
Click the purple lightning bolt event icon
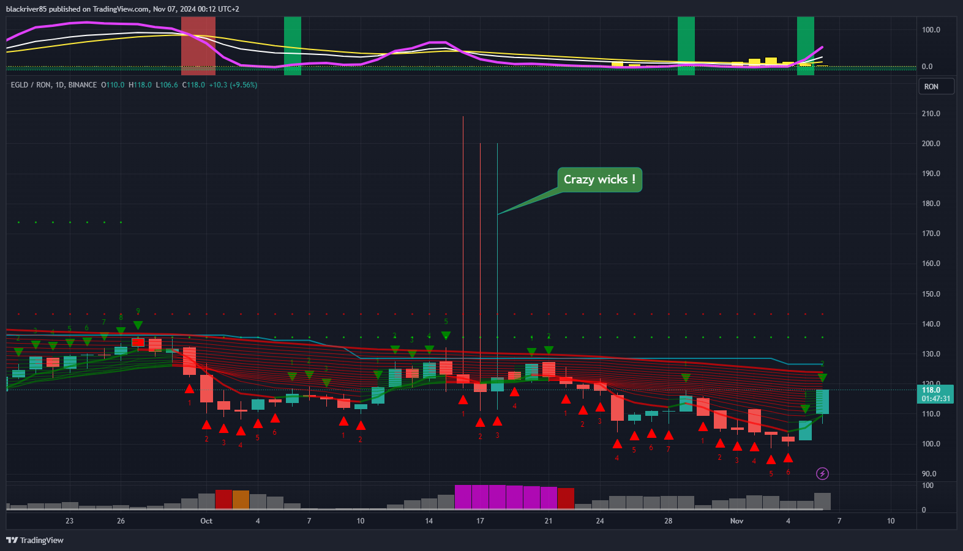click(x=822, y=473)
